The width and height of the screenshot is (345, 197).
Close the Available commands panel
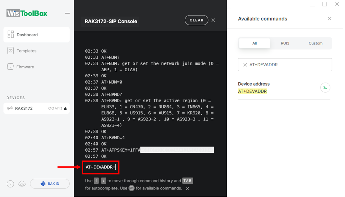pos(330,19)
